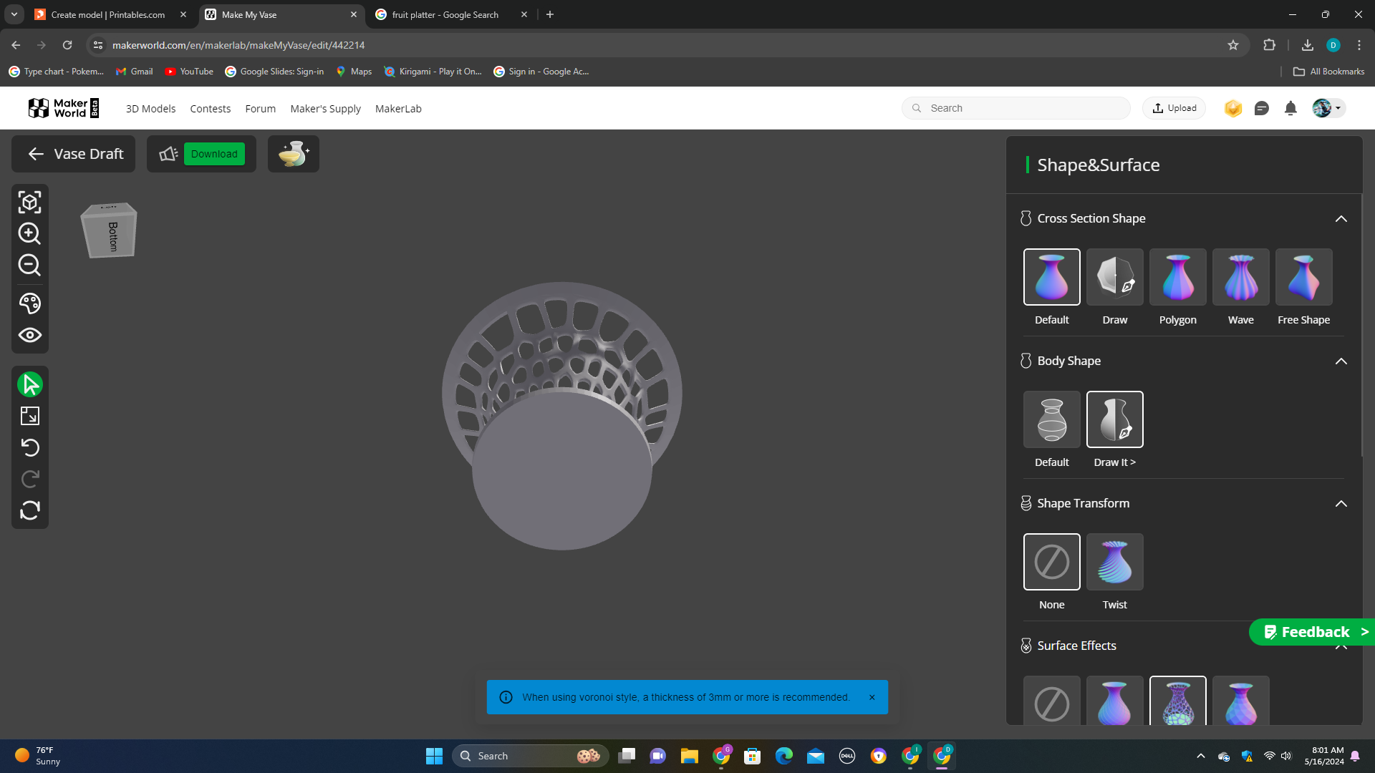Choose Polygon cross section shape
Image resolution: width=1375 pixels, height=773 pixels.
click(1177, 277)
